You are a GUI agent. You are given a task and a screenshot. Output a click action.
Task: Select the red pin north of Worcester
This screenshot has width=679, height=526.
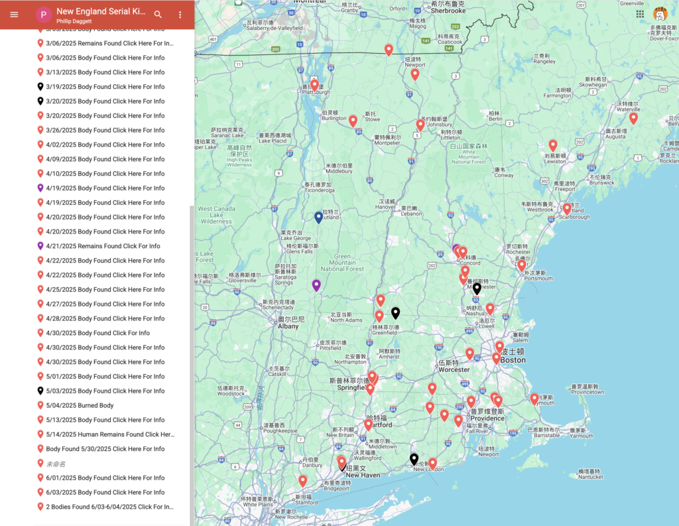(x=469, y=354)
